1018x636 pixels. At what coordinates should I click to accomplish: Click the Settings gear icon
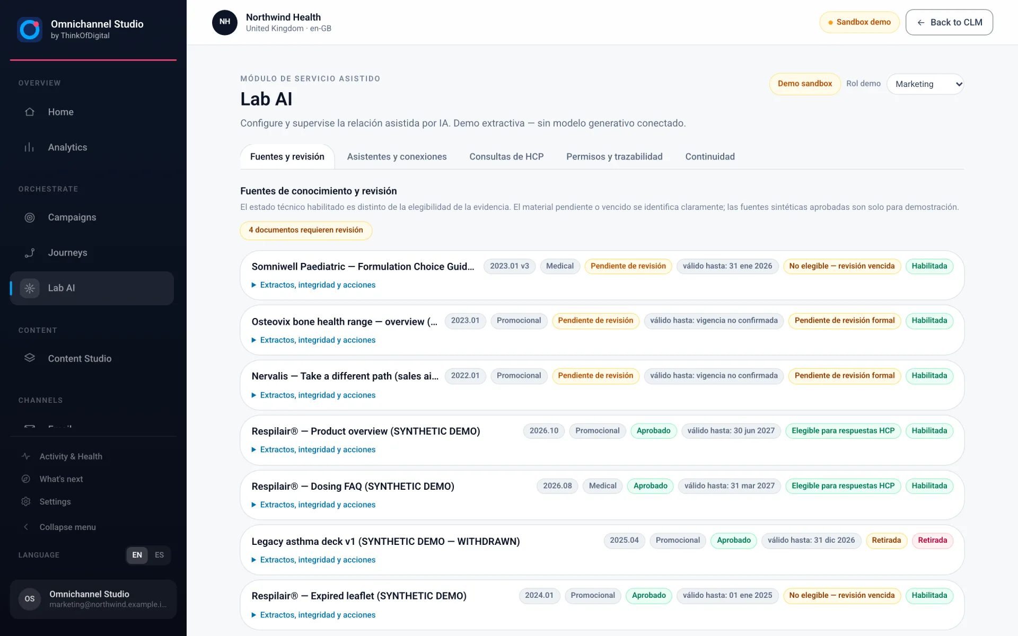pyautogui.click(x=25, y=501)
